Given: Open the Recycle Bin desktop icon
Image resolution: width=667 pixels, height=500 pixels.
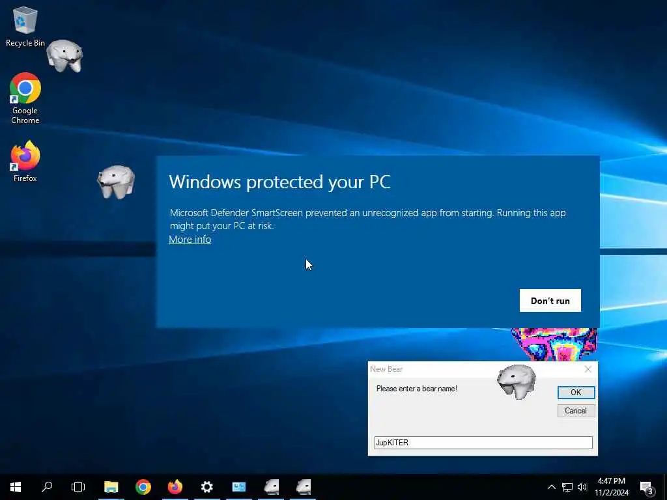Looking at the screenshot, I should click(25, 26).
